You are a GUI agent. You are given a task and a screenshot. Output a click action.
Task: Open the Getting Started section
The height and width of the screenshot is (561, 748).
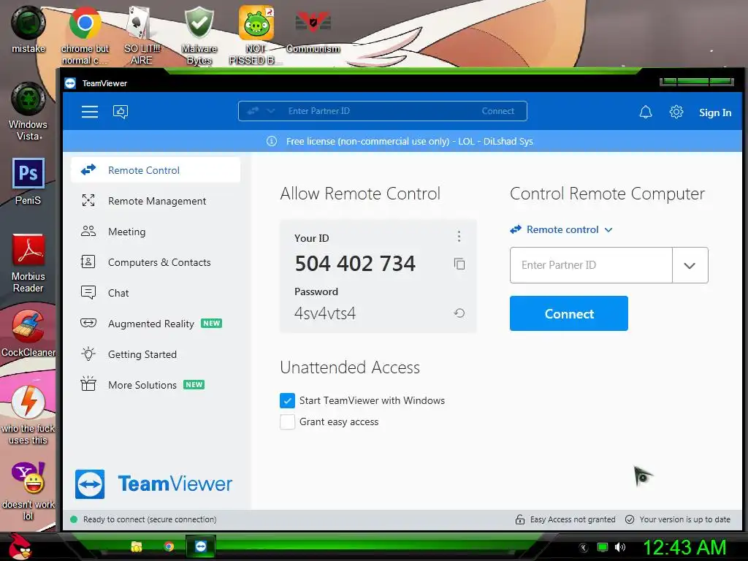pyautogui.click(x=156, y=354)
